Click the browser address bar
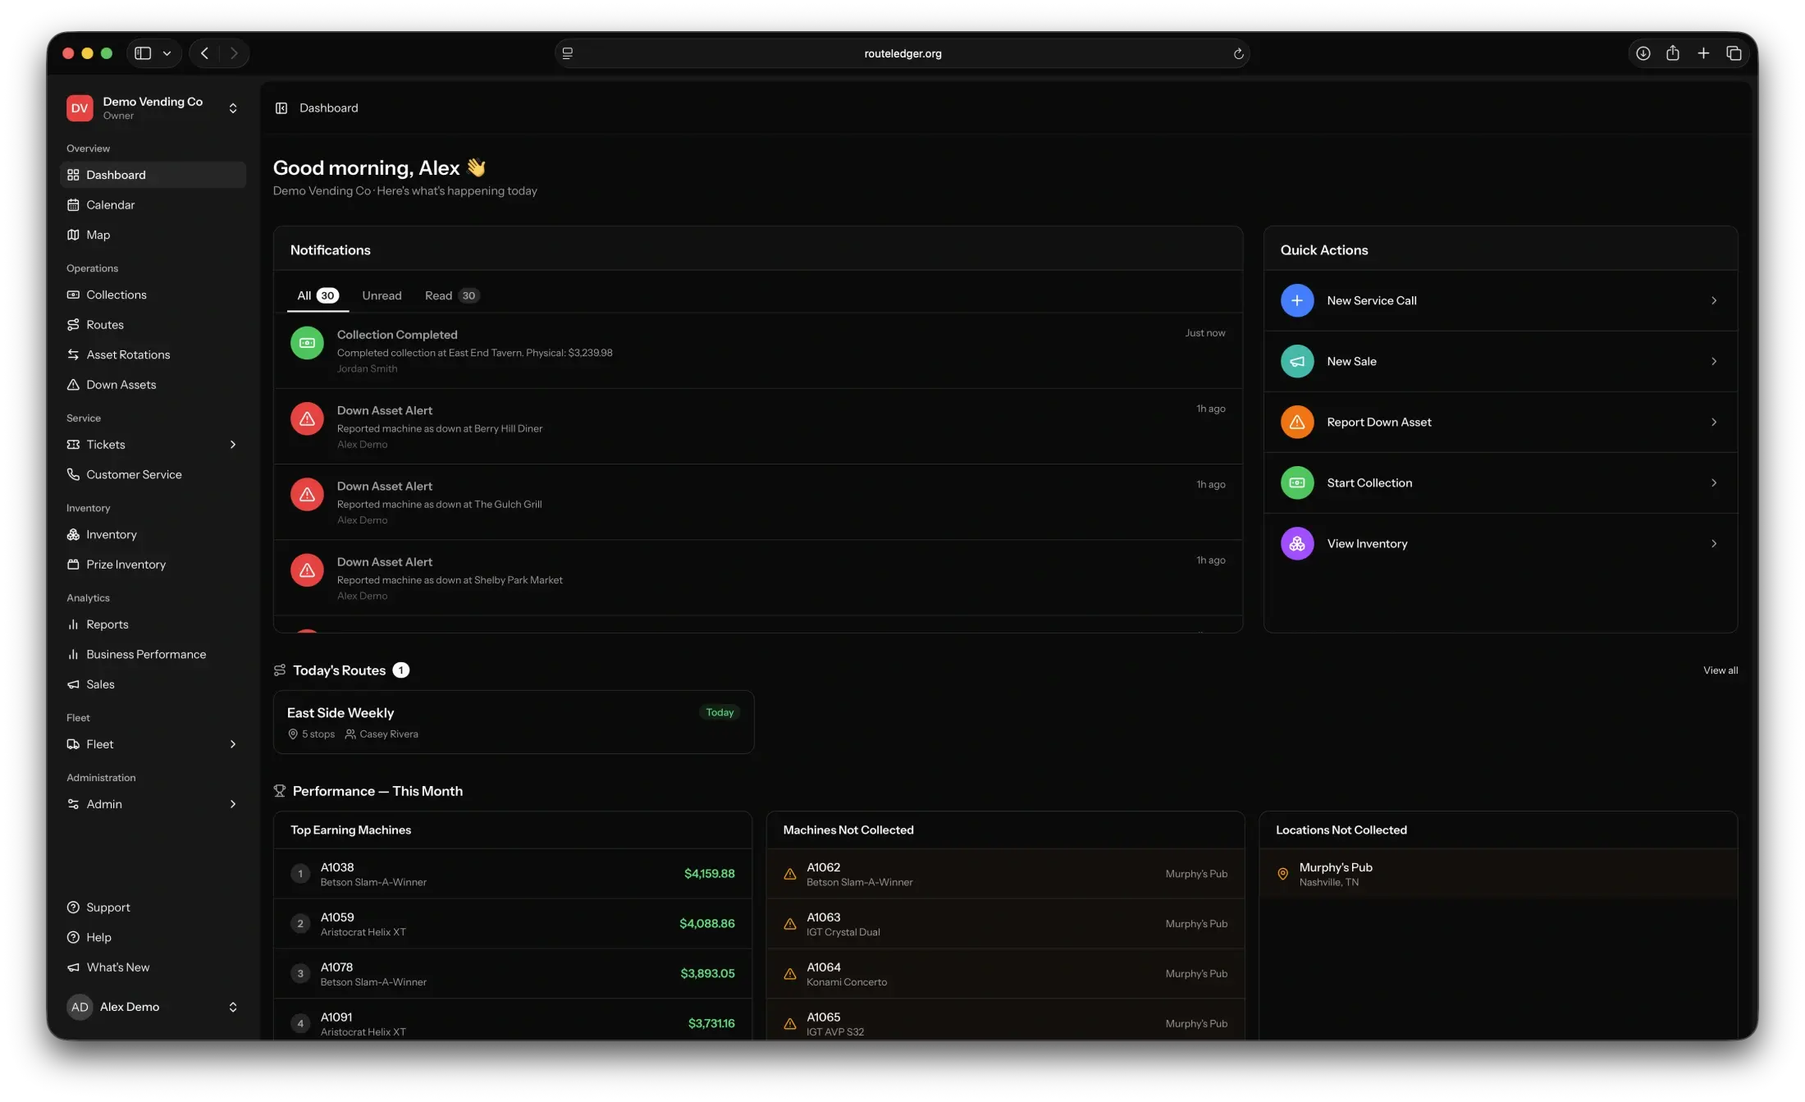Screen dimensions: 1805x1102 [902, 53]
